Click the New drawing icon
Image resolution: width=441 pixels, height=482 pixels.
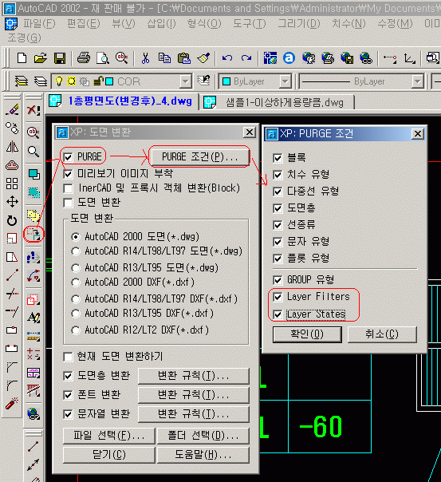click(22, 57)
